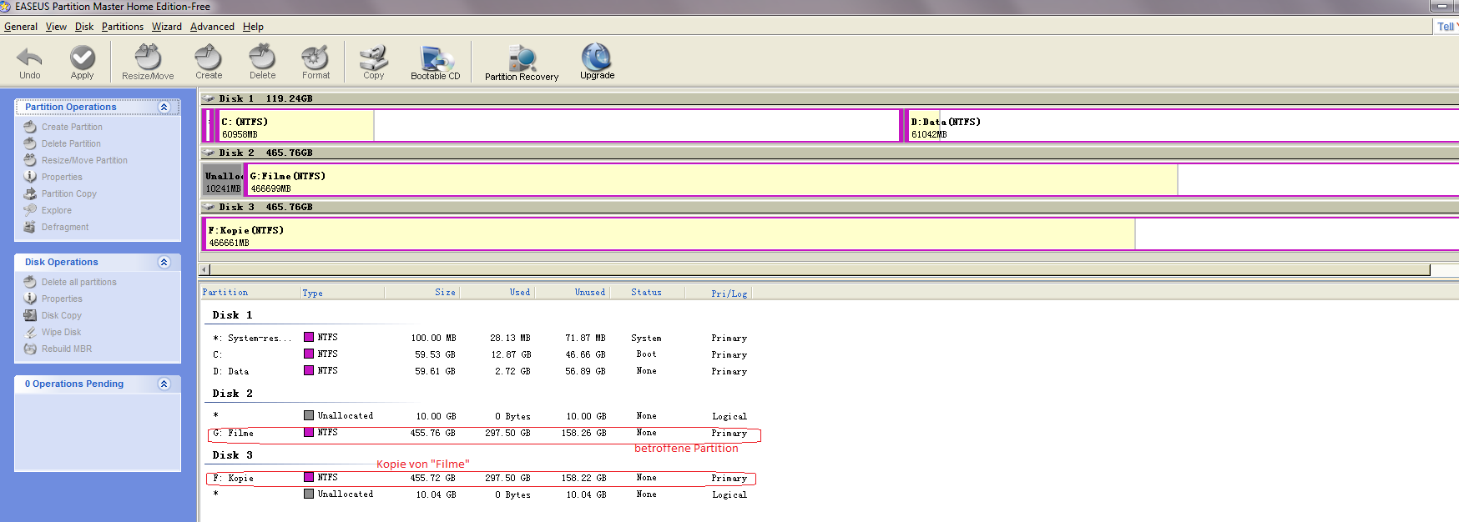Collapse the Partition Operations panel
Image resolution: width=1459 pixels, height=522 pixels.
tap(164, 107)
